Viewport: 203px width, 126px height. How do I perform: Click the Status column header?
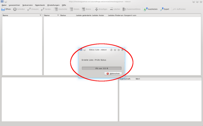click(x=63, y=15)
